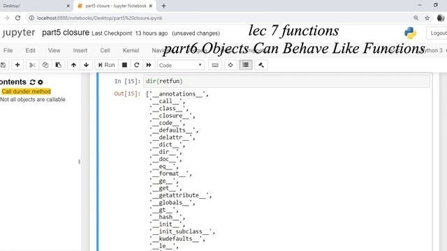447x251 pixels.
Task: Click the Python kernel logo
Action: click(410, 33)
